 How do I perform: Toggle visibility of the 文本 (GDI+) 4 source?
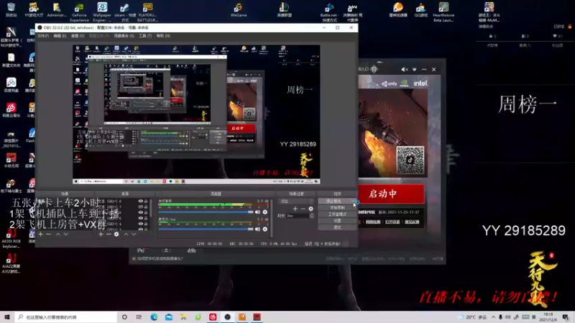pos(140,224)
